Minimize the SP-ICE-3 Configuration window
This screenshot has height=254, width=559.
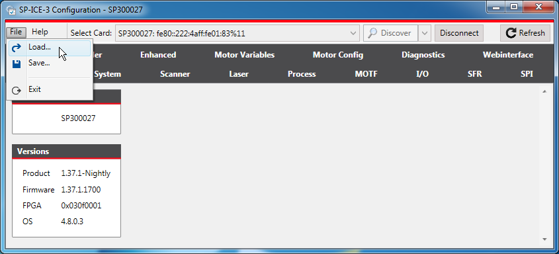pyautogui.click(x=495, y=7)
